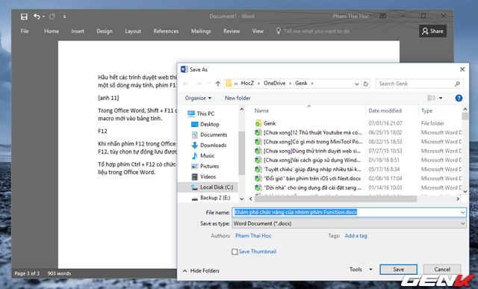Open the Tools dropdown menu
478x289 pixels.
(361, 270)
